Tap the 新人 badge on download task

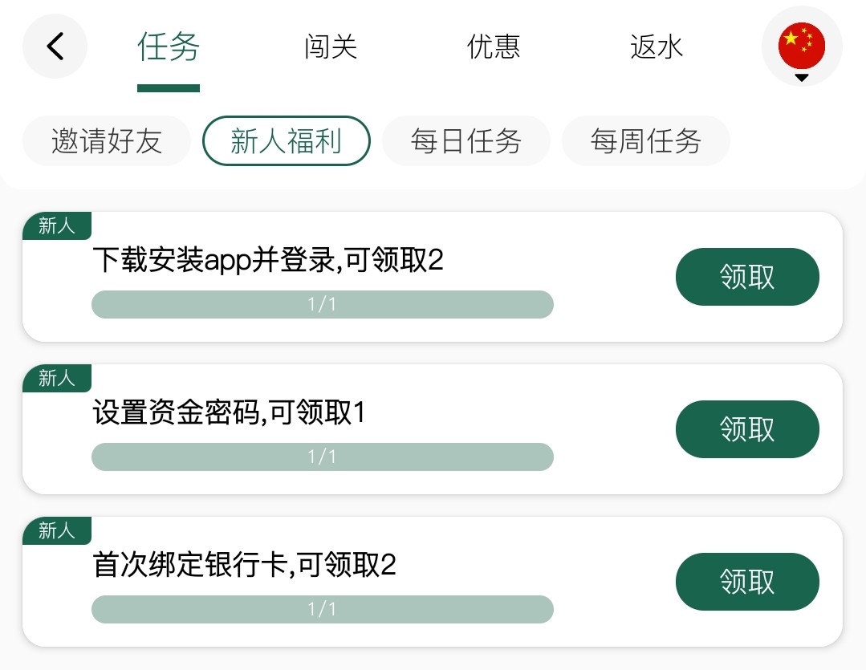[x=56, y=226]
